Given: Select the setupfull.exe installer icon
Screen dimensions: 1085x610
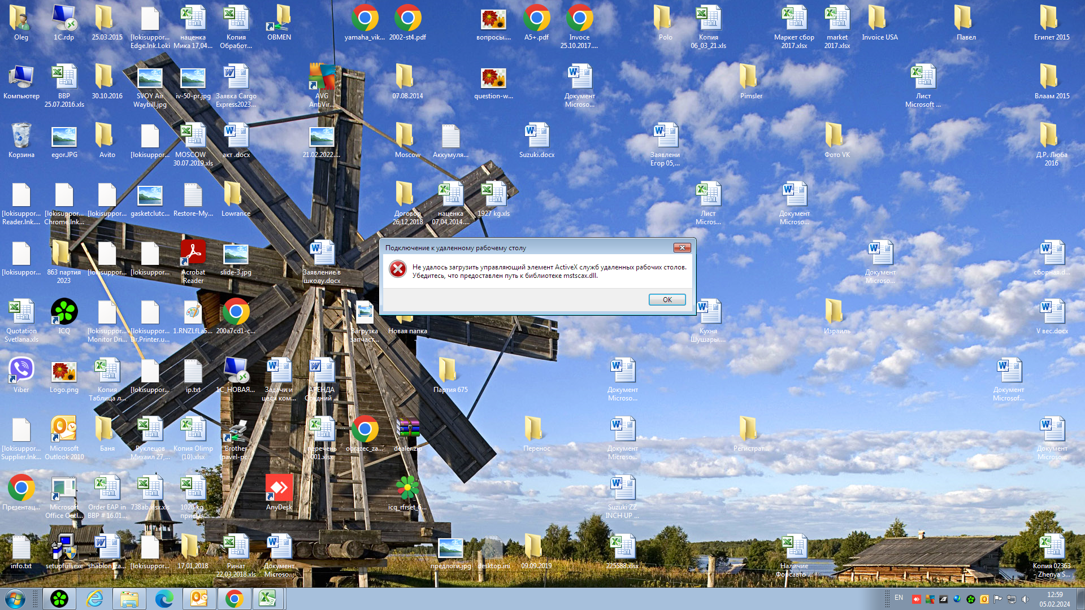Looking at the screenshot, I should [64, 551].
